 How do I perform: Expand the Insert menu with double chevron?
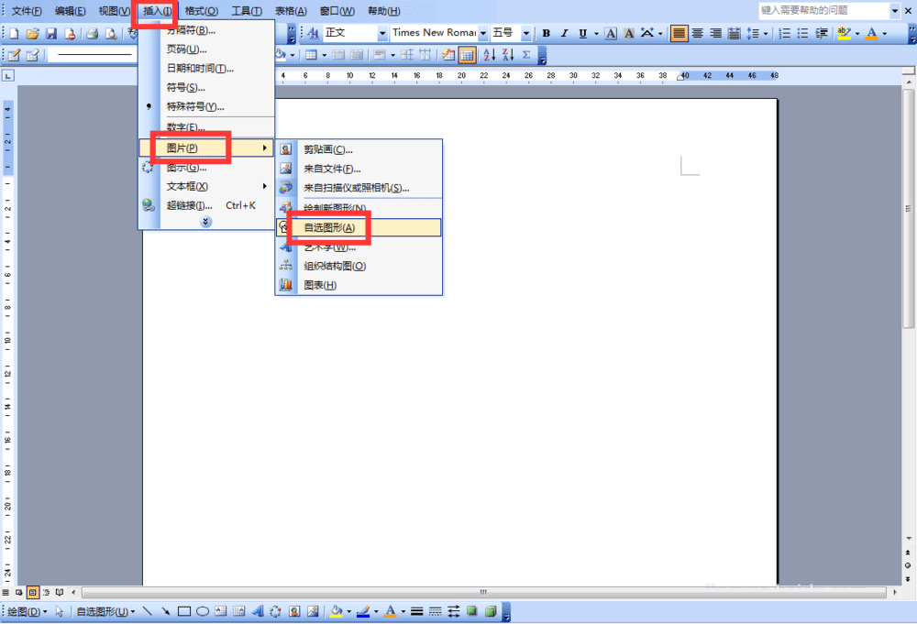coord(205,222)
